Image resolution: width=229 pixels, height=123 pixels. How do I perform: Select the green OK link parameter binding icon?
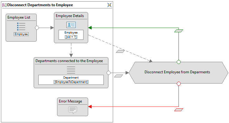tap(179, 31)
